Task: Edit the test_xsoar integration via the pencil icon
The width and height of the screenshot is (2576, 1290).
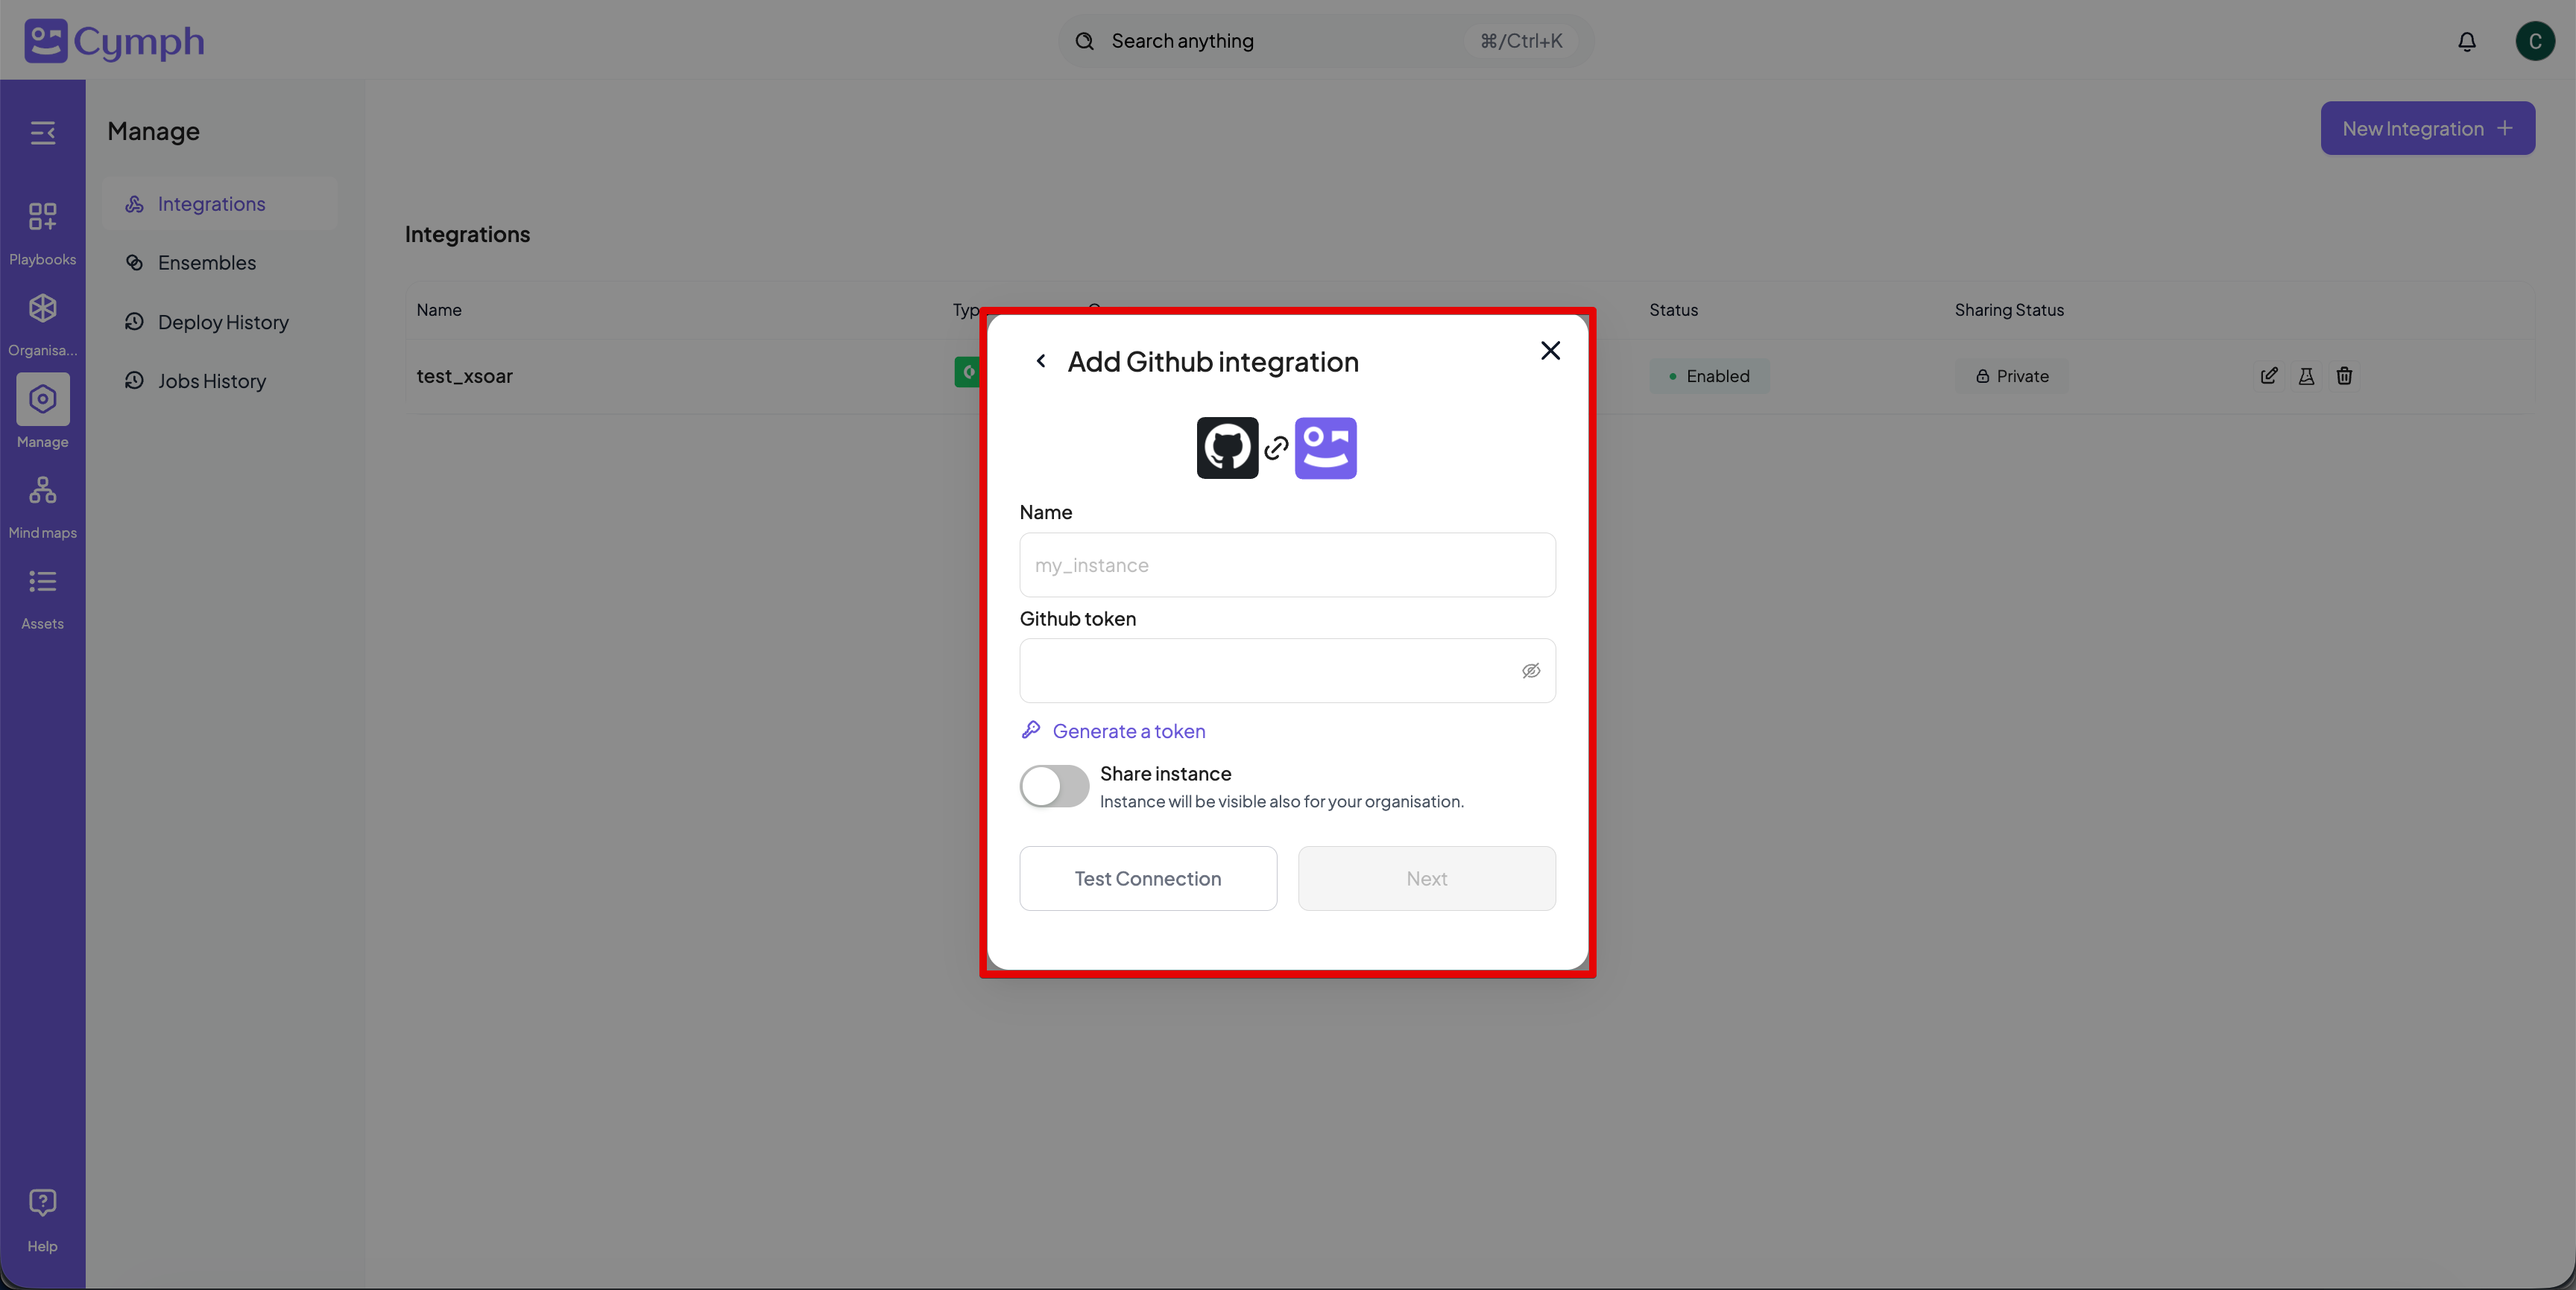Action: click(2268, 375)
